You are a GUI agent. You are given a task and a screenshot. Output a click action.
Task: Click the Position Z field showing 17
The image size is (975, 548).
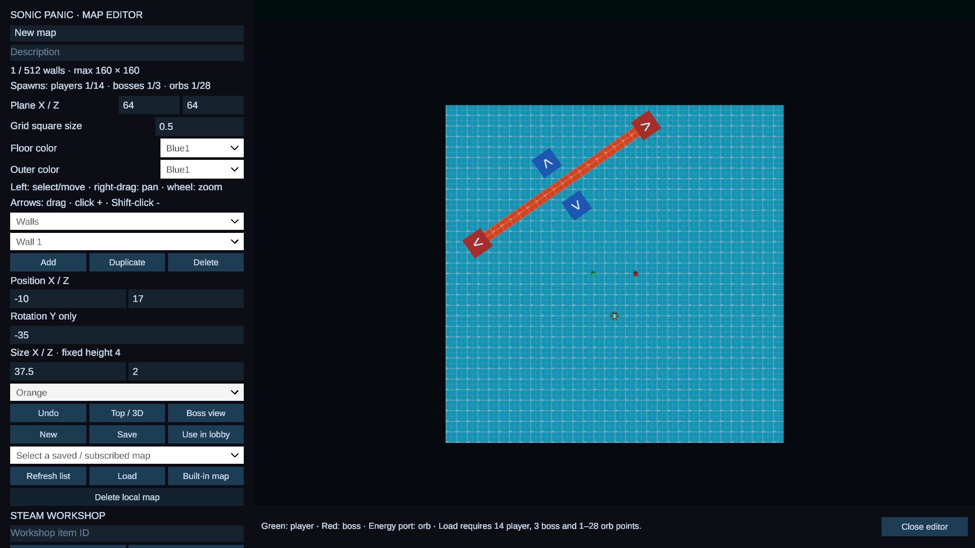pos(186,299)
